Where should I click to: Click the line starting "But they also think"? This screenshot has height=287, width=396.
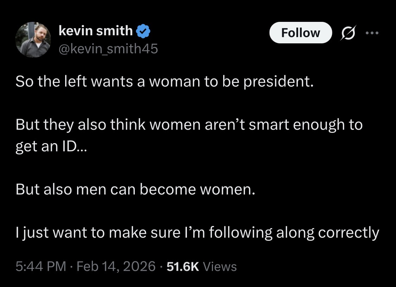(x=189, y=125)
